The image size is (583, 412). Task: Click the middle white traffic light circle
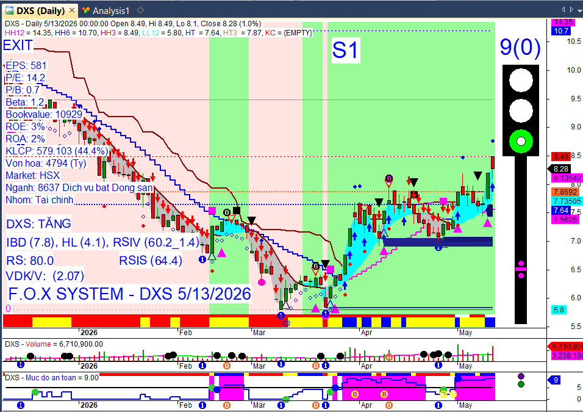coord(521,111)
